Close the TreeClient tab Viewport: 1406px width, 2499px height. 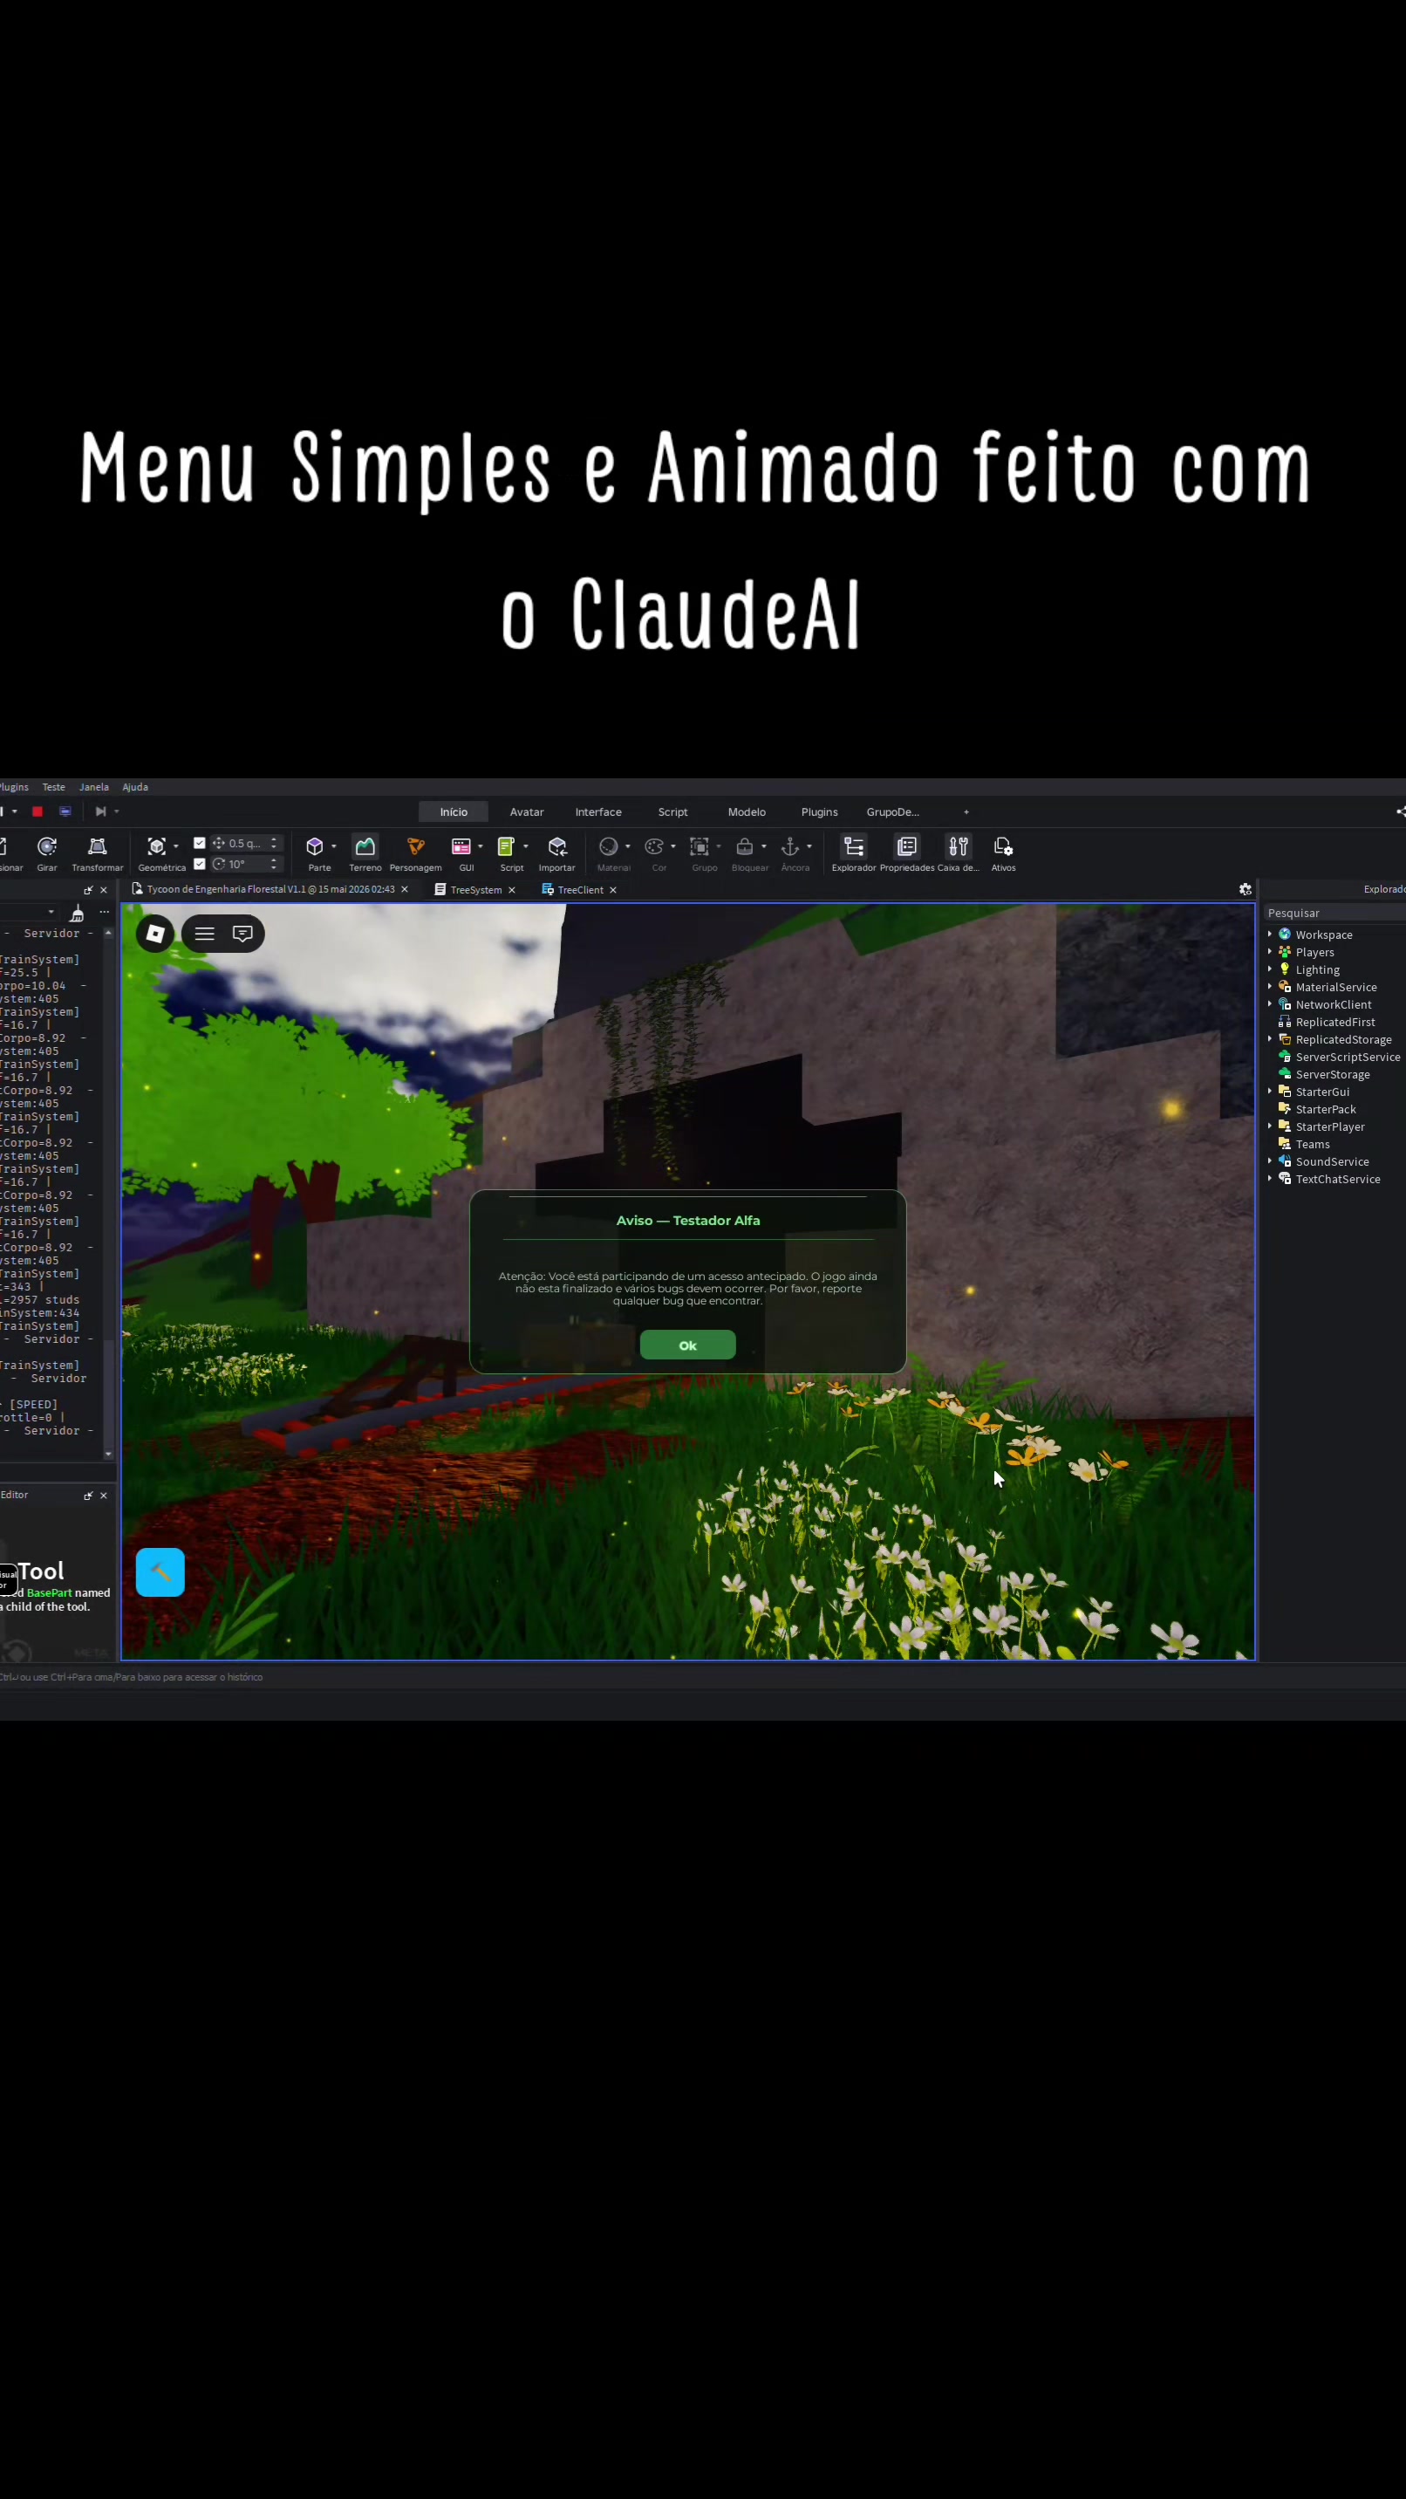613,890
